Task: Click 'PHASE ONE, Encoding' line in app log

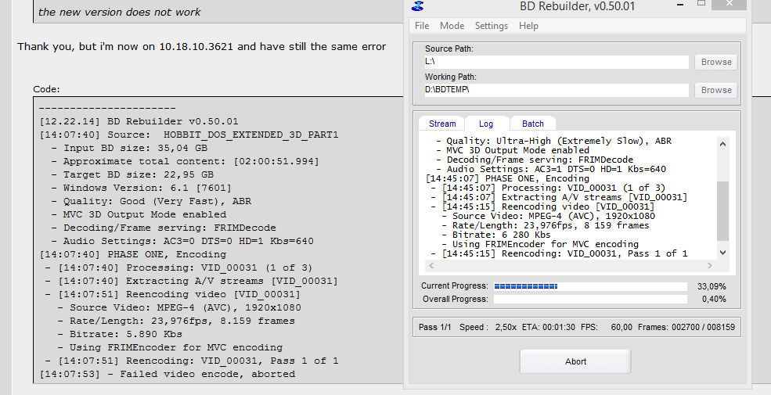Action: 507,178
